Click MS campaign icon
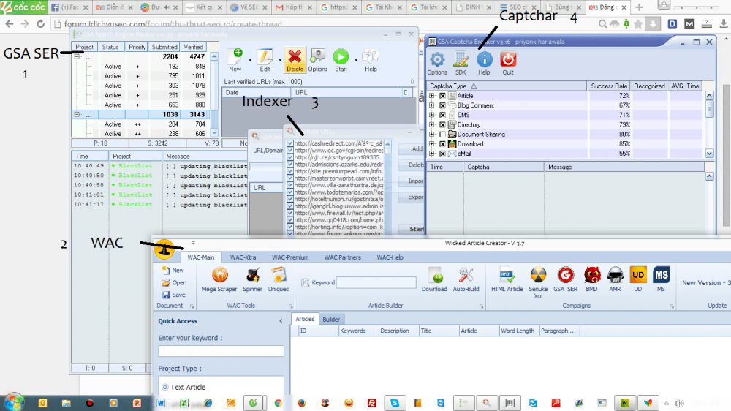Viewport: 731px width, 411px height. coord(661,275)
